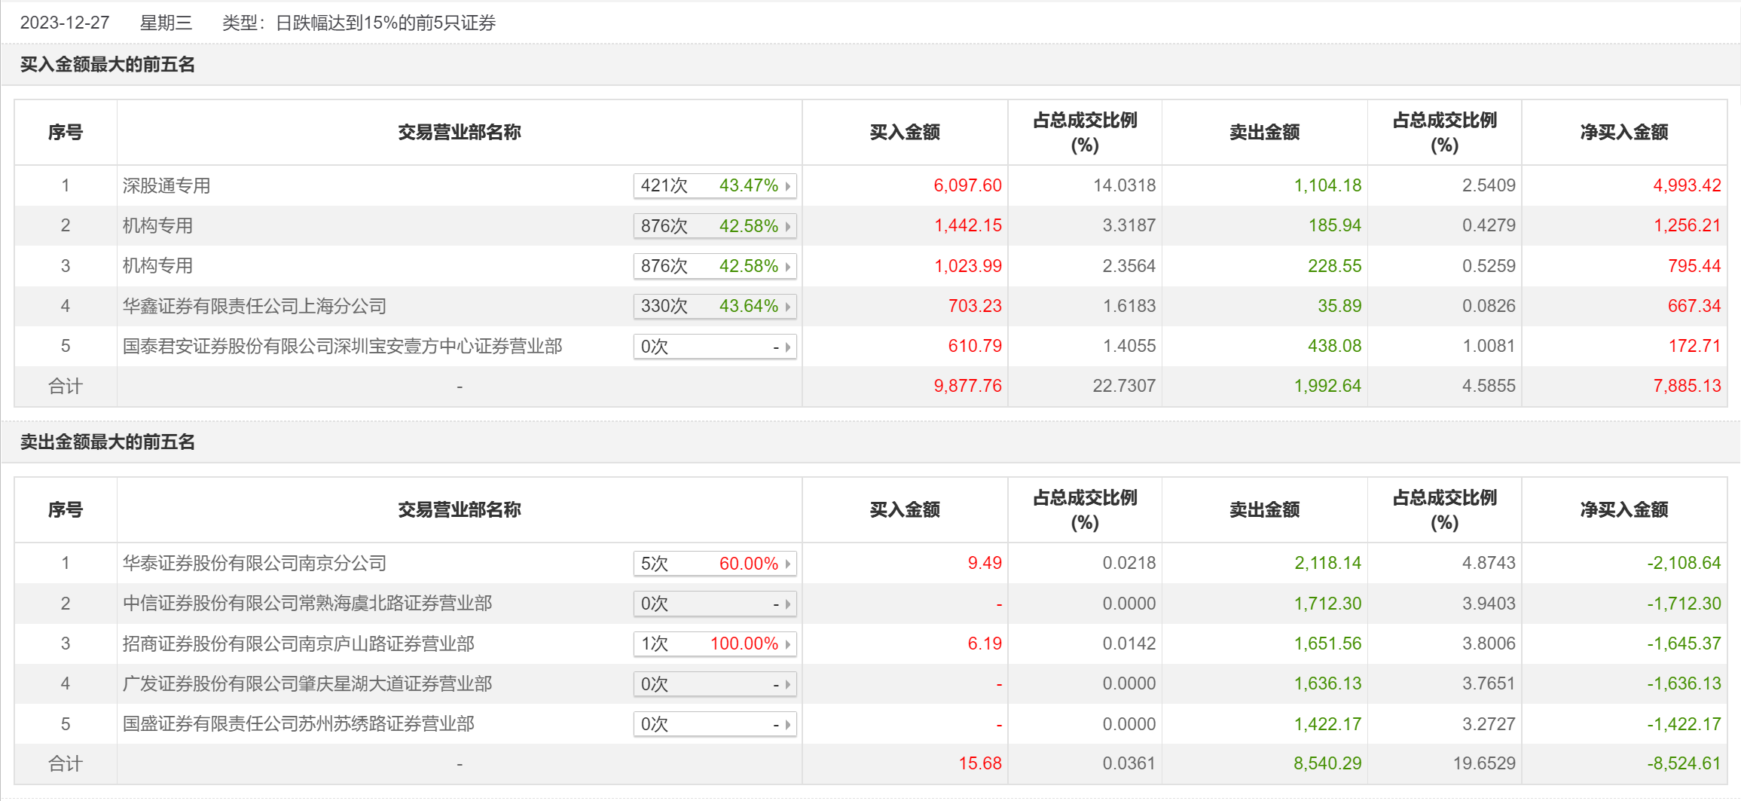
Task: Click the date 2023-12-27 at top
Action: tap(65, 23)
